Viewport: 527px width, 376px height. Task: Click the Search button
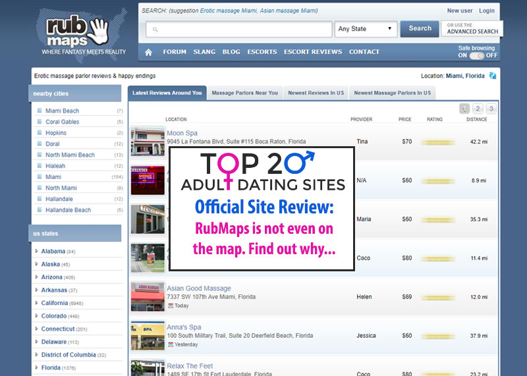tap(420, 28)
